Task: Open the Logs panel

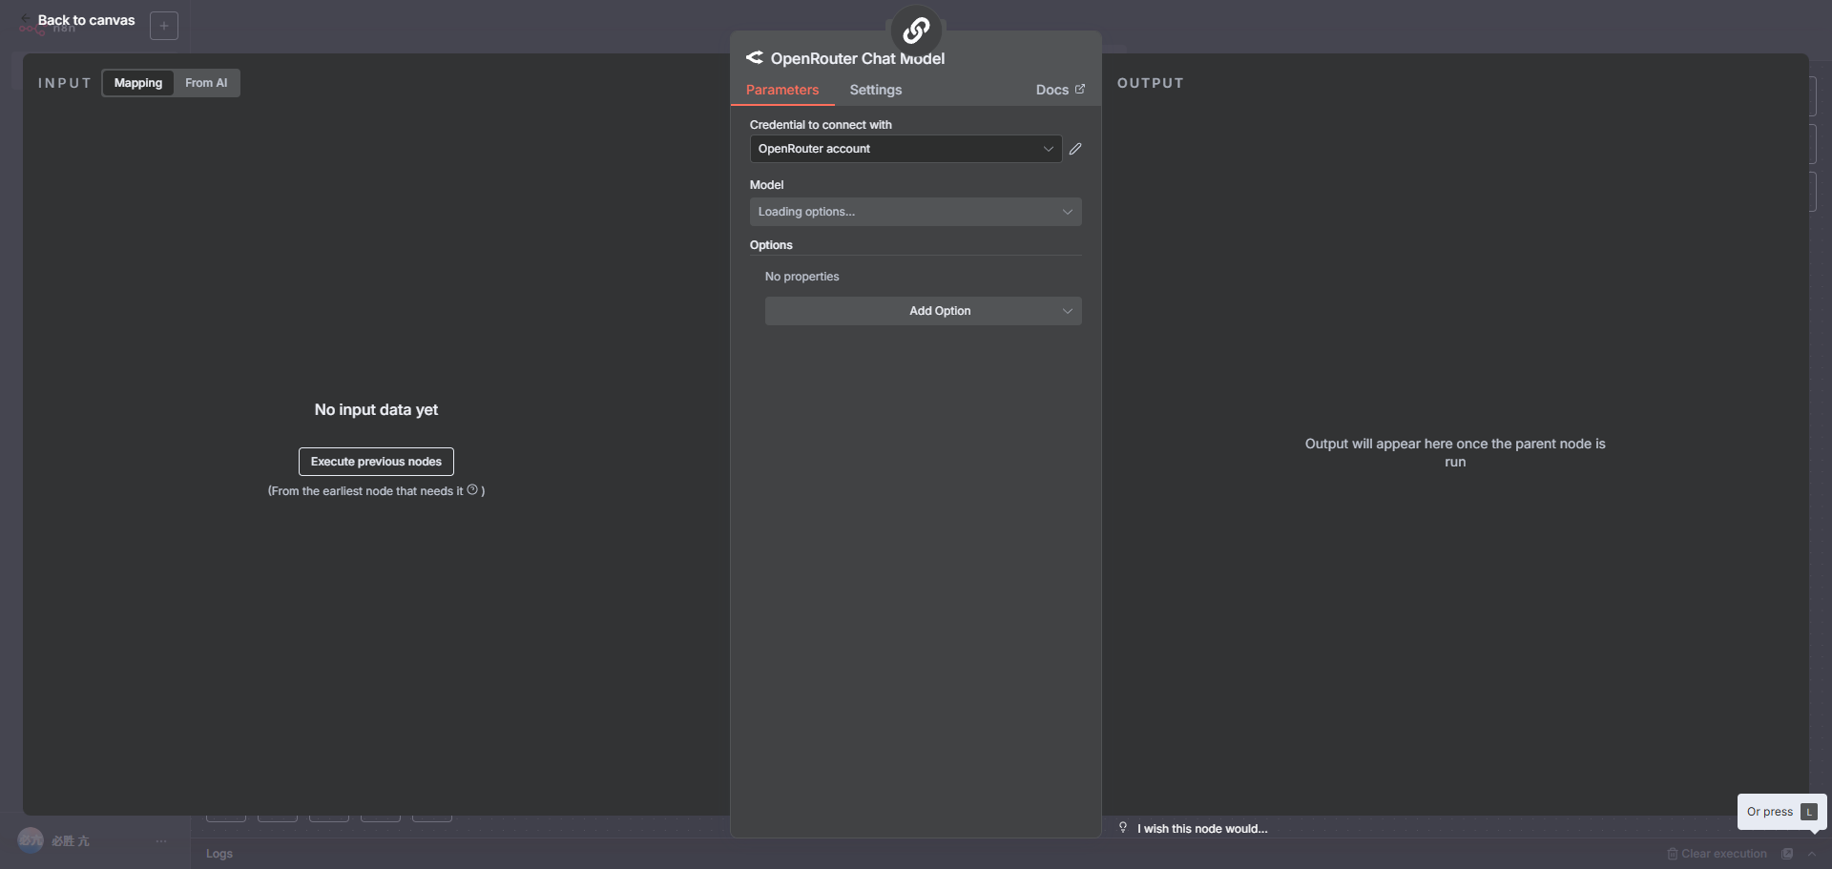Action: [x=219, y=854]
